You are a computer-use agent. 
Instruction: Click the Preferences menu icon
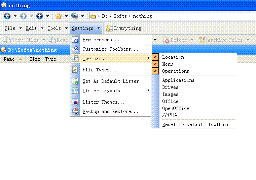75,40
